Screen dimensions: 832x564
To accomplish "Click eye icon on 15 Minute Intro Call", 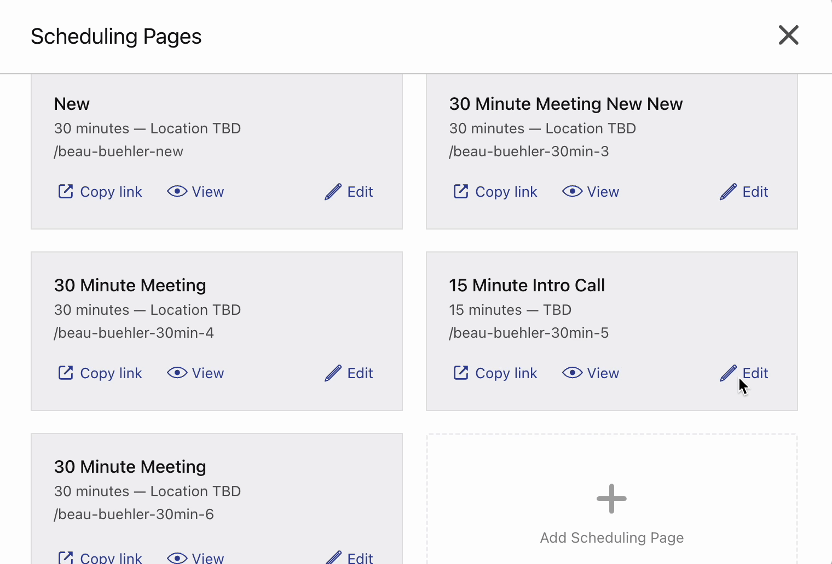I will [x=573, y=373].
